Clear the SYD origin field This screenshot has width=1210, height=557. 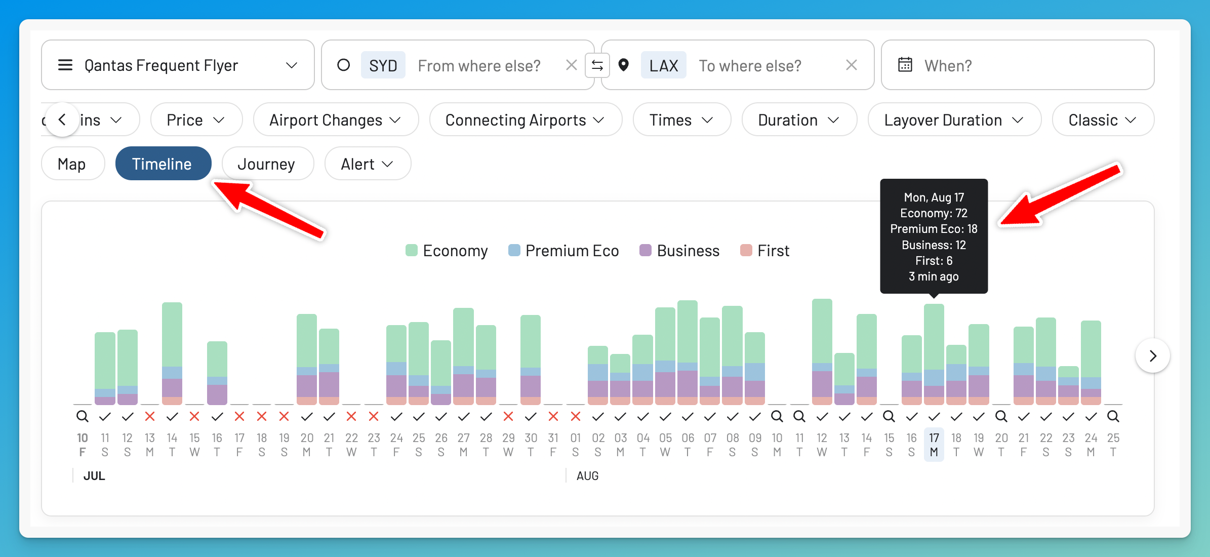coord(572,65)
